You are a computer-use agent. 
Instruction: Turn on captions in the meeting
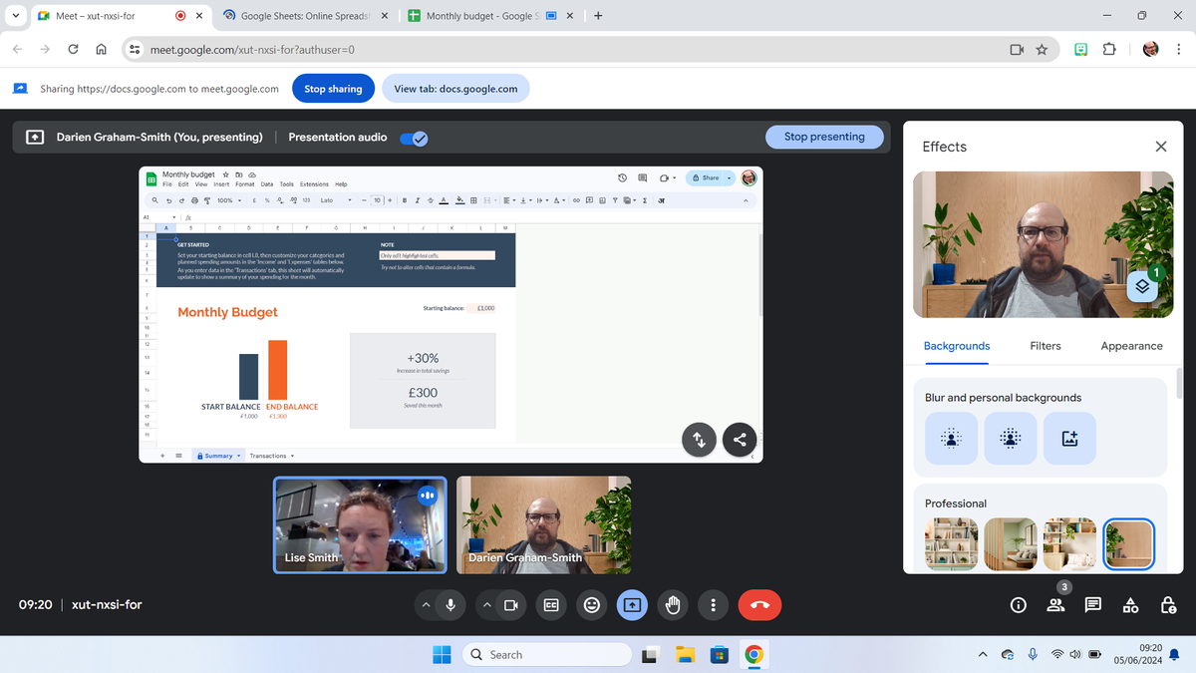coord(550,604)
